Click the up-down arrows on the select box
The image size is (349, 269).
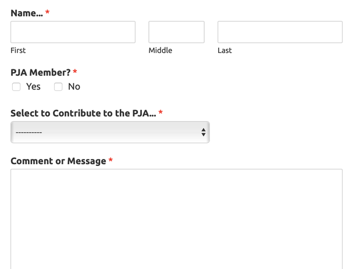click(203, 132)
